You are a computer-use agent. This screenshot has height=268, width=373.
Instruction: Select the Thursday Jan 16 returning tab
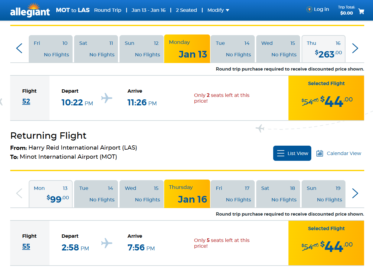[187, 194]
